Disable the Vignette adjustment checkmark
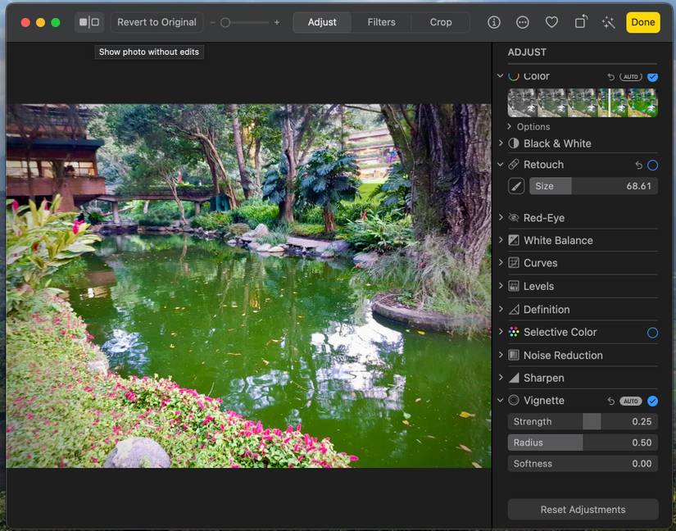676x531 pixels. click(653, 402)
